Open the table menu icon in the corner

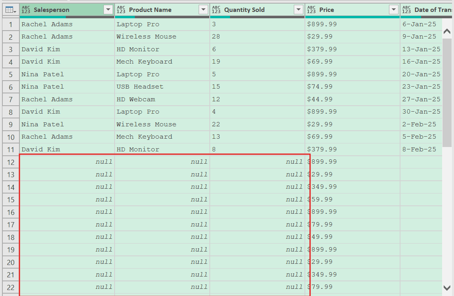point(9,10)
